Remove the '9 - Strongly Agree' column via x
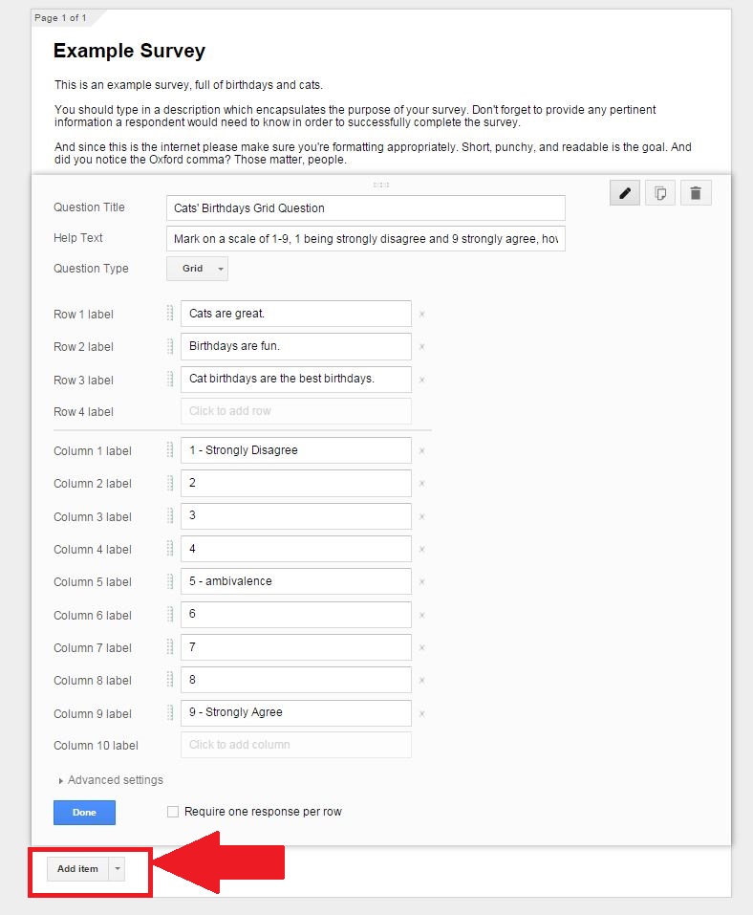This screenshot has width=753, height=915. [423, 713]
